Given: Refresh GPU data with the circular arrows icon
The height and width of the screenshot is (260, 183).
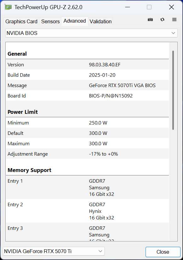Looking at the screenshot, I should coord(162,19).
